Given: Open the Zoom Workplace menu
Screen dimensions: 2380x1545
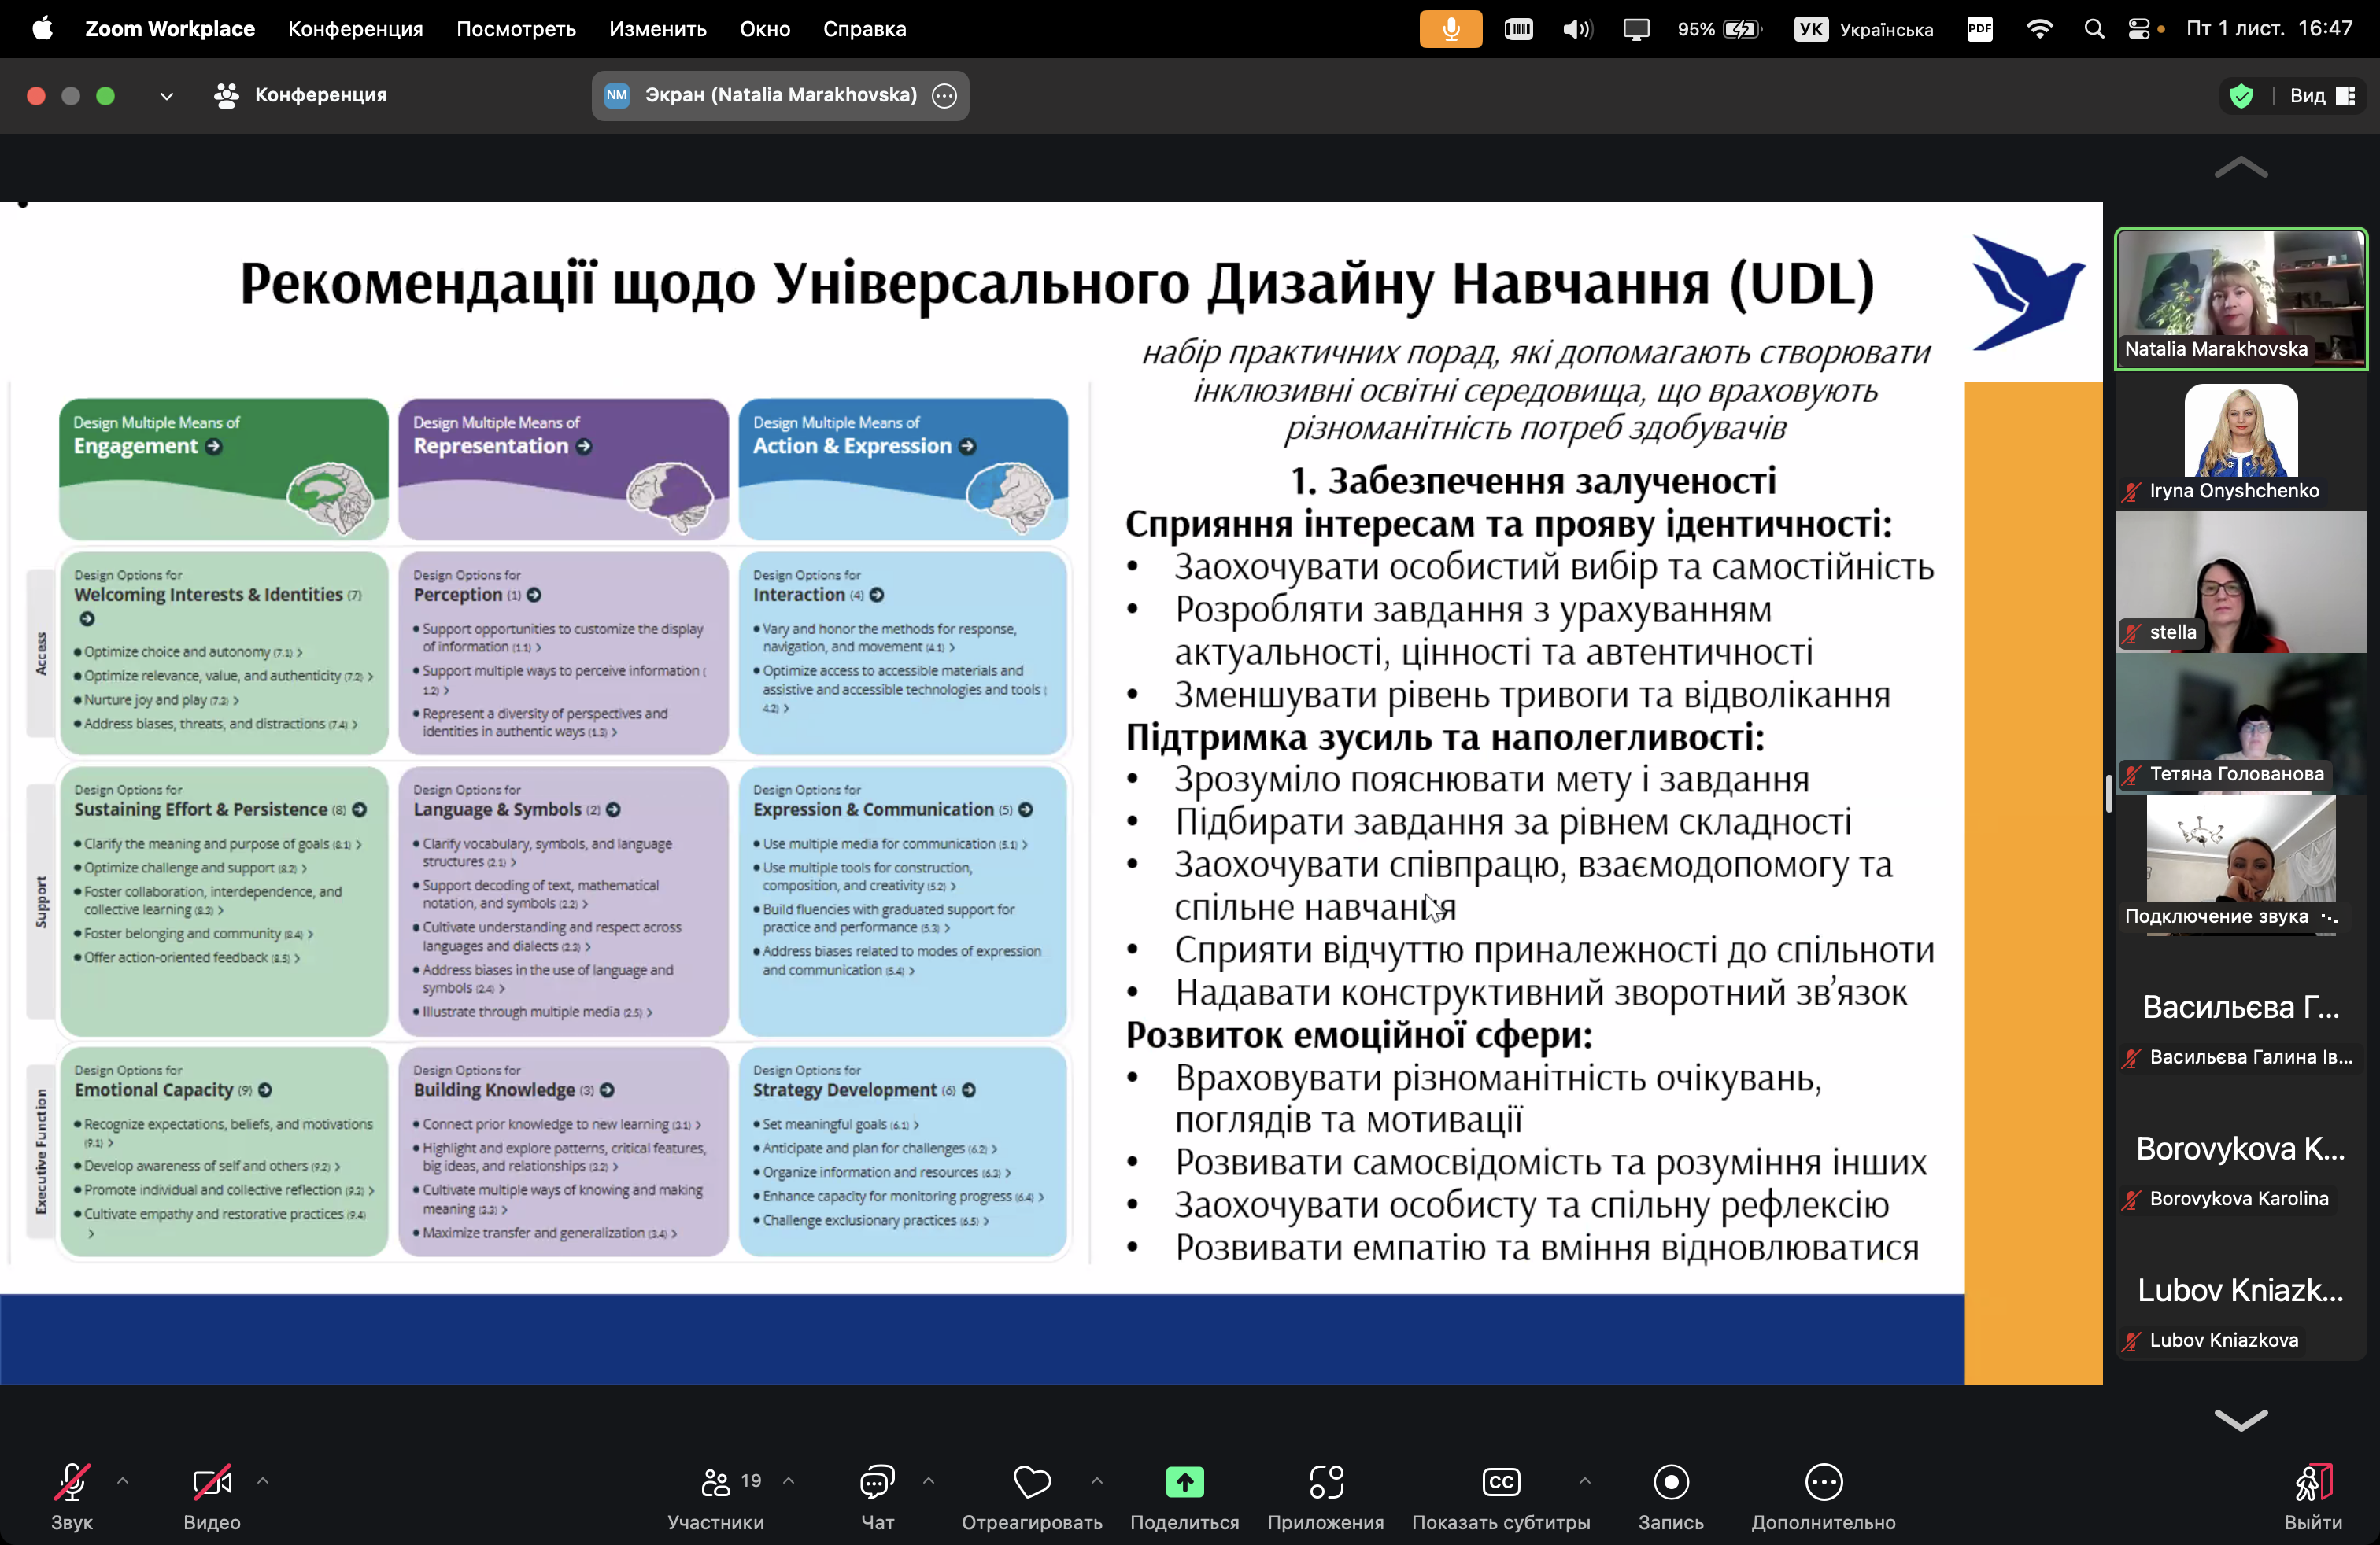Looking at the screenshot, I should tap(170, 29).
